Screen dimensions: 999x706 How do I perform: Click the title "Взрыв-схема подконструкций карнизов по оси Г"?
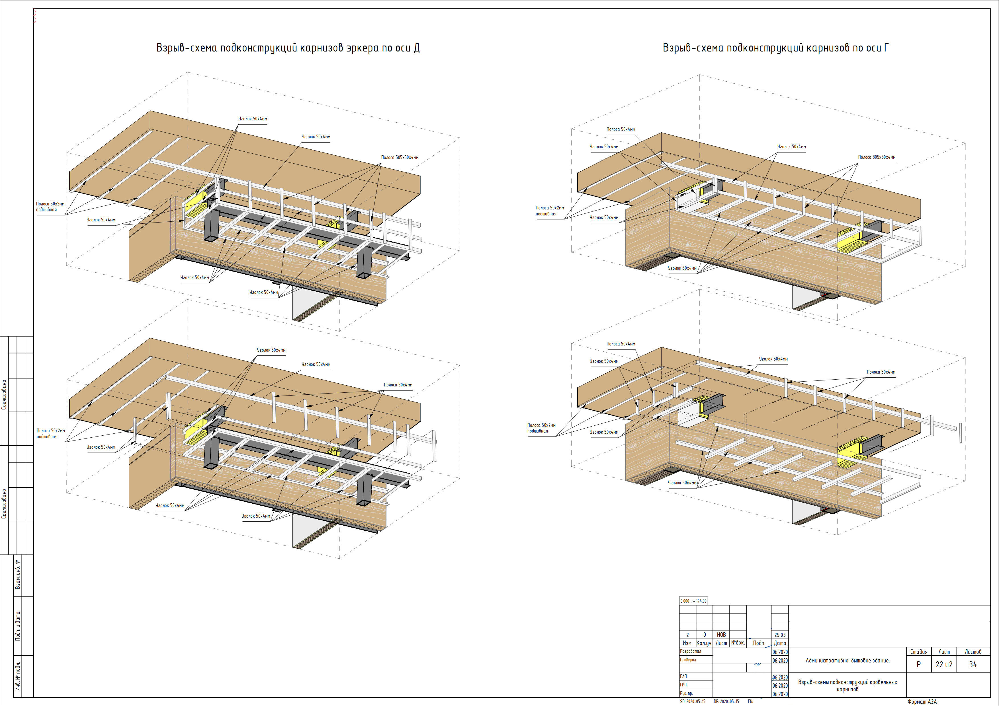(x=775, y=48)
